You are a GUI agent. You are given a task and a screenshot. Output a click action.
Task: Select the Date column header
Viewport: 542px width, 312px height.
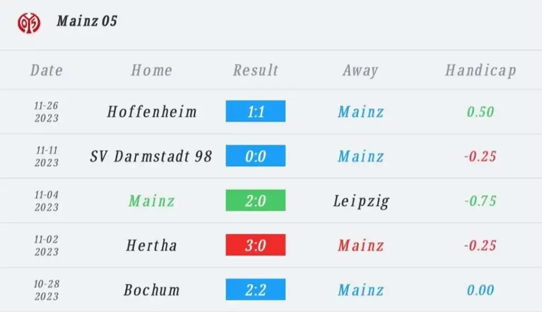point(47,70)
